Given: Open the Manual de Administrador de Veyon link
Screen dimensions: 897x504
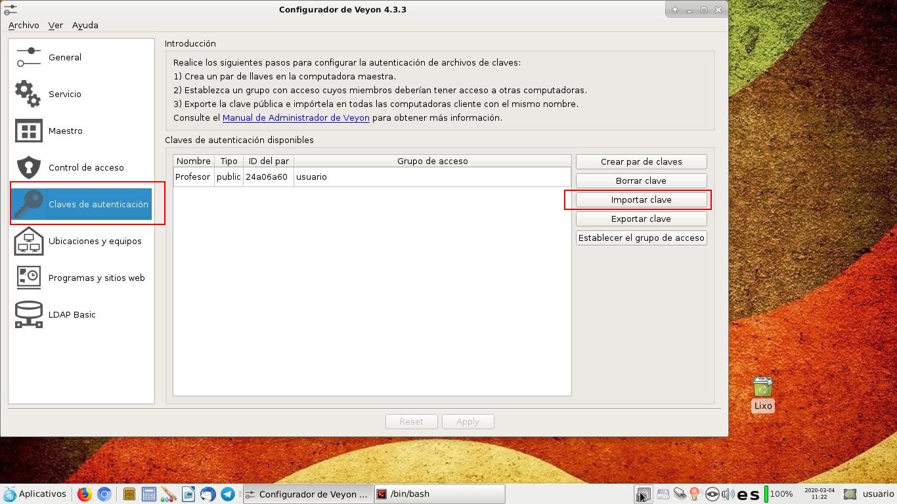Looking at the screenshot, I should coord(296,117).
